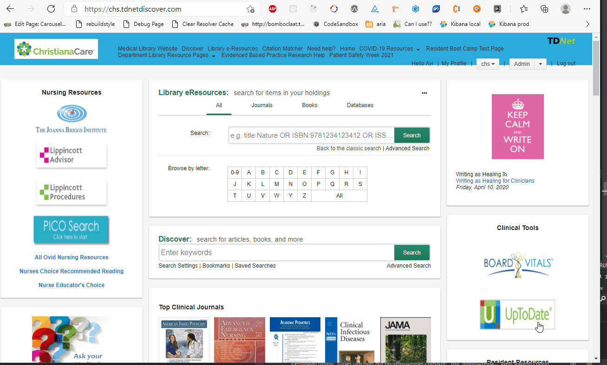607x365 pixels.
Task: Click the orange magnifier extension icon
Action: pos(477,9)
